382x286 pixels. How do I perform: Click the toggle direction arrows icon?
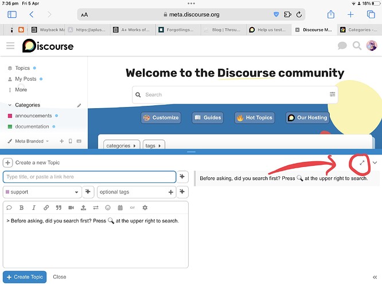tap(96, 208)
